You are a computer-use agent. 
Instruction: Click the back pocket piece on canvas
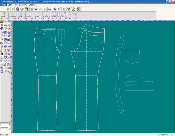(133, 57)
